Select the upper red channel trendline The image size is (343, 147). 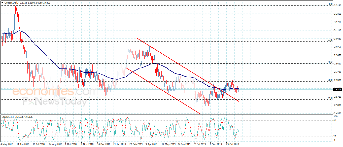point(188,70)
